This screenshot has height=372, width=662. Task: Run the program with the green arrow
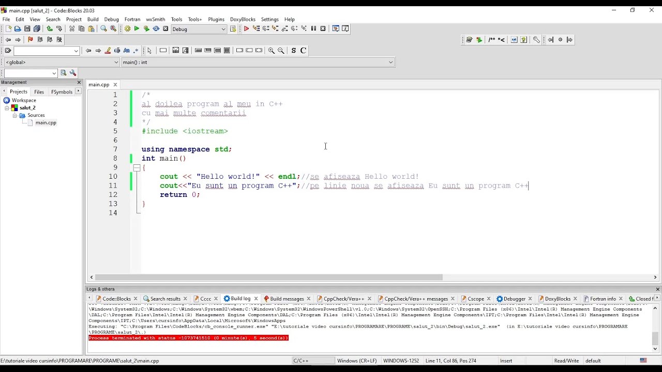pos(137,29)
